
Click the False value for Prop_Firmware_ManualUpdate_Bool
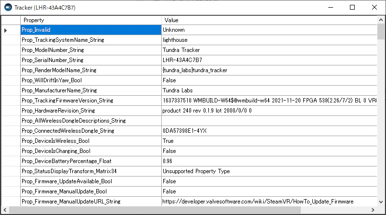pyautogui.click(x=269, y=191)
